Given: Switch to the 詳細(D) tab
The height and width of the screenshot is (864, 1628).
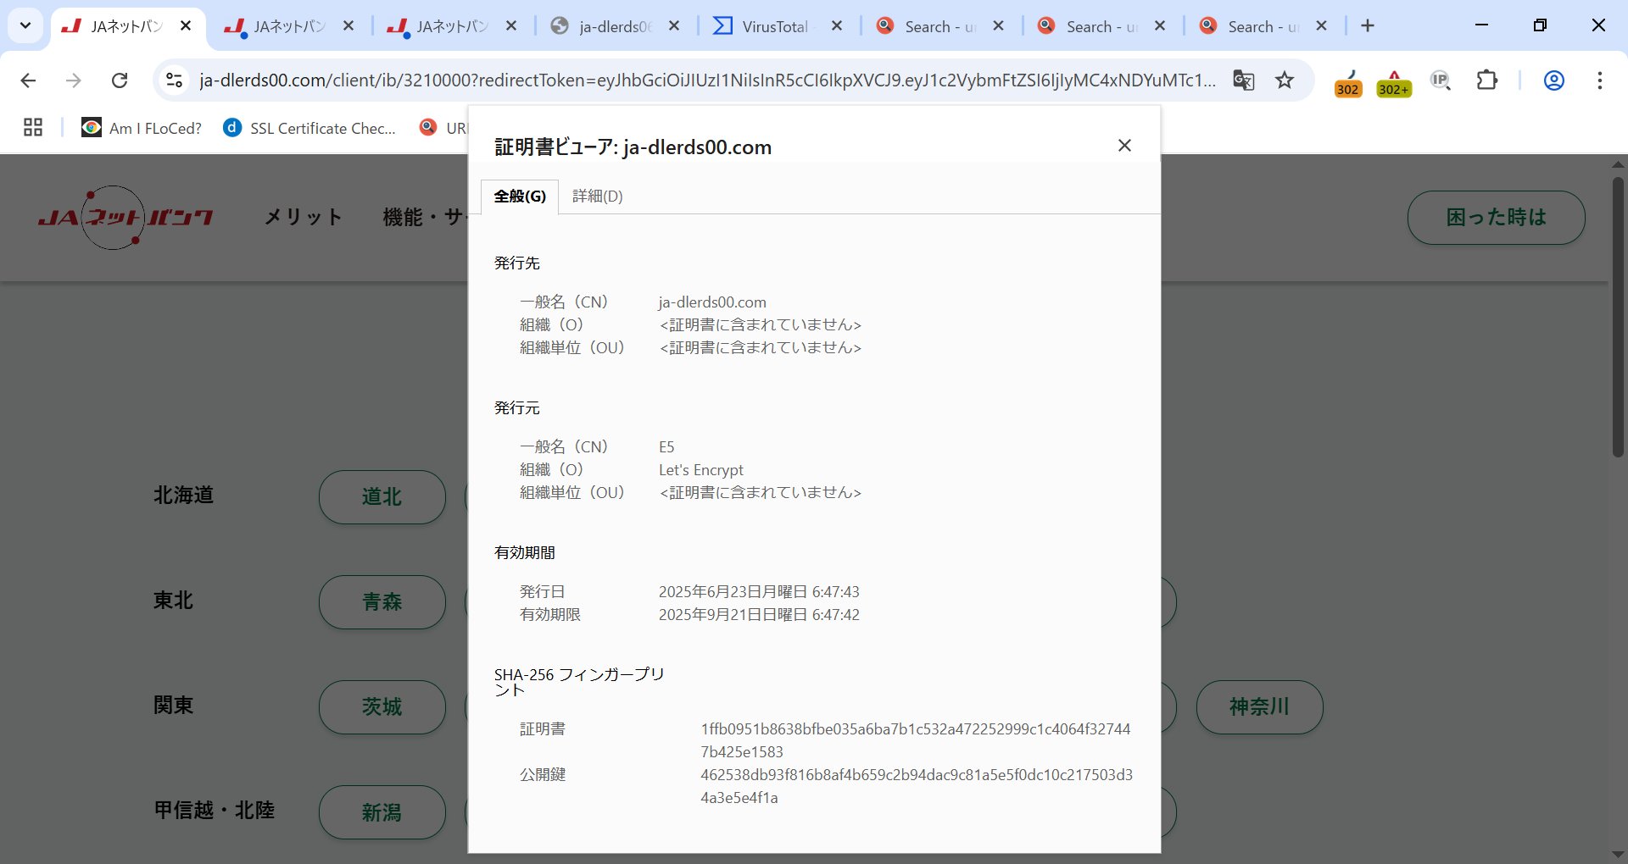Looking at the screenshot, I should 597,197.
